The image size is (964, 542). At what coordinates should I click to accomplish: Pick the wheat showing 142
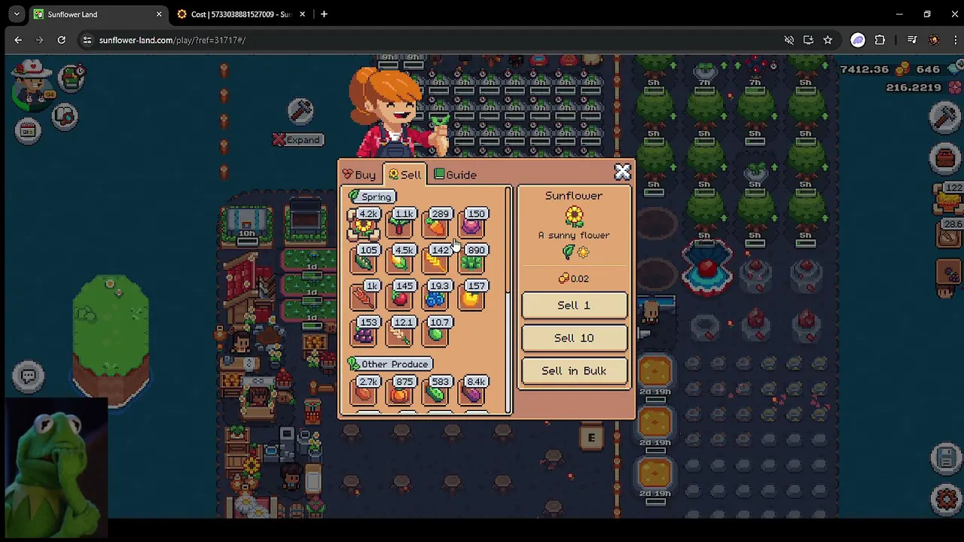coord(437,260)
